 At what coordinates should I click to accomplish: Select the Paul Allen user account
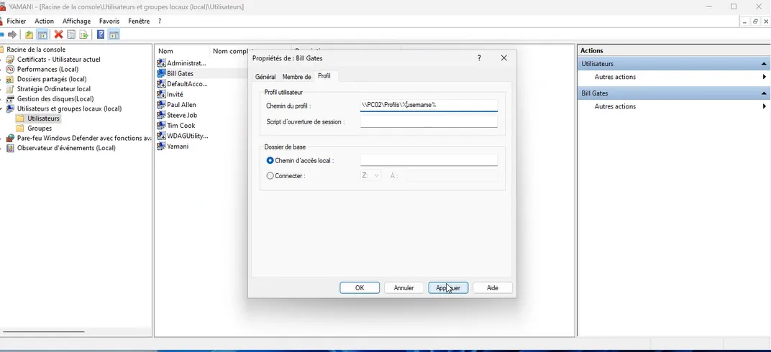pyautogui.click(x=181, y=105)
